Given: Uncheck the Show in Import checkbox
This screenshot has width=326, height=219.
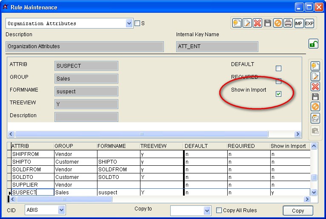Looking at the screenshot, I should point(278,94).
